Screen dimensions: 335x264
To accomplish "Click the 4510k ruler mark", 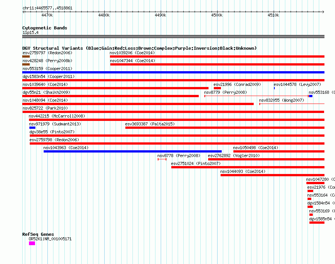I will (273, 15).
